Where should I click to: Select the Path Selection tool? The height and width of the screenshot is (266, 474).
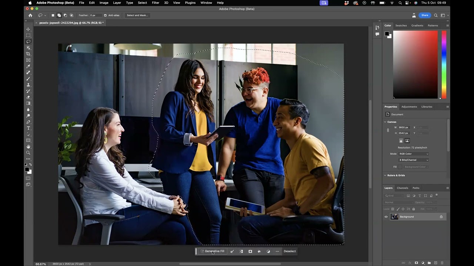[28, 134]
